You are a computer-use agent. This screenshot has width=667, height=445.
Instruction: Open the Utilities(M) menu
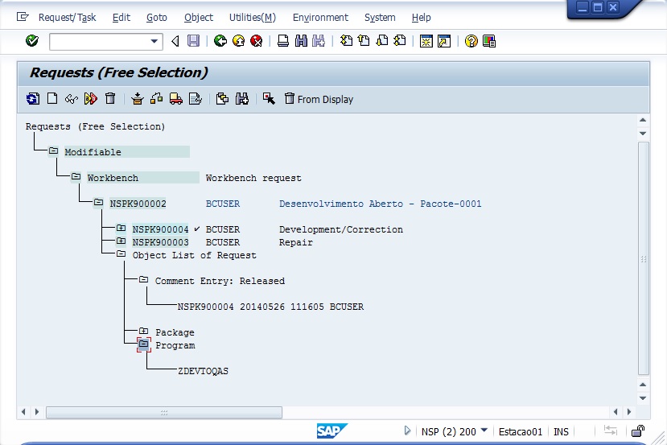pos(252,17)
